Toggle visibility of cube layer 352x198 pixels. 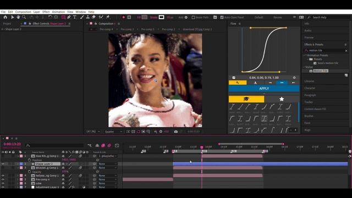pyautogui.click(x=3, y=183)
